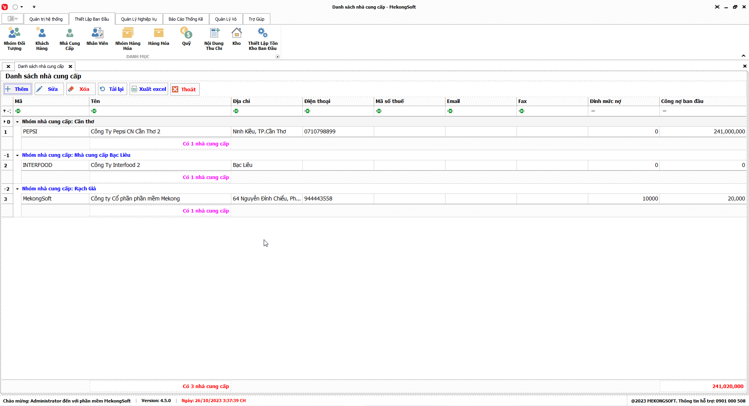The width and height of the screenshot is (749, 406).
Task: Open filter condition icon in Mã số thuế column
Action: [379, 111]
